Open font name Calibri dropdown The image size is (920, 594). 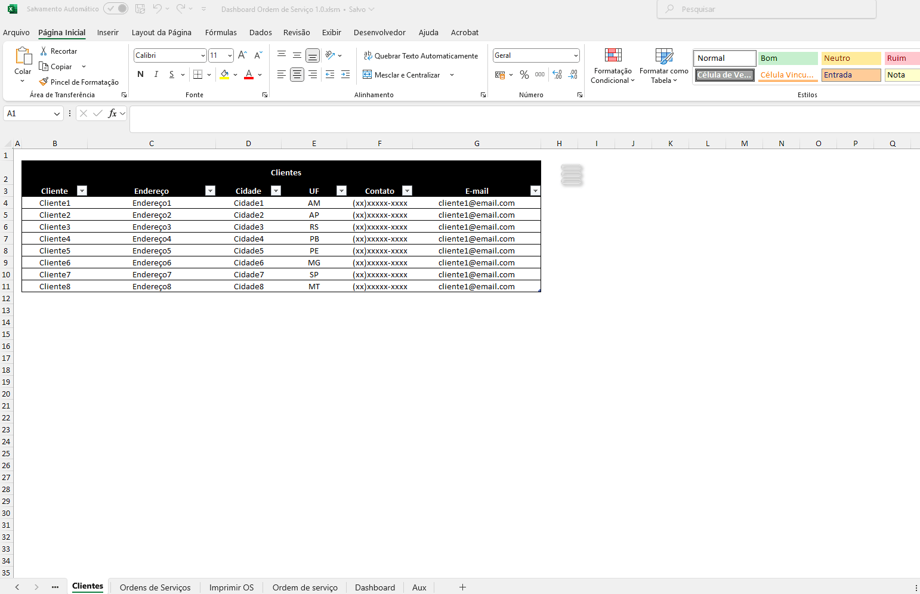(203, 55)
